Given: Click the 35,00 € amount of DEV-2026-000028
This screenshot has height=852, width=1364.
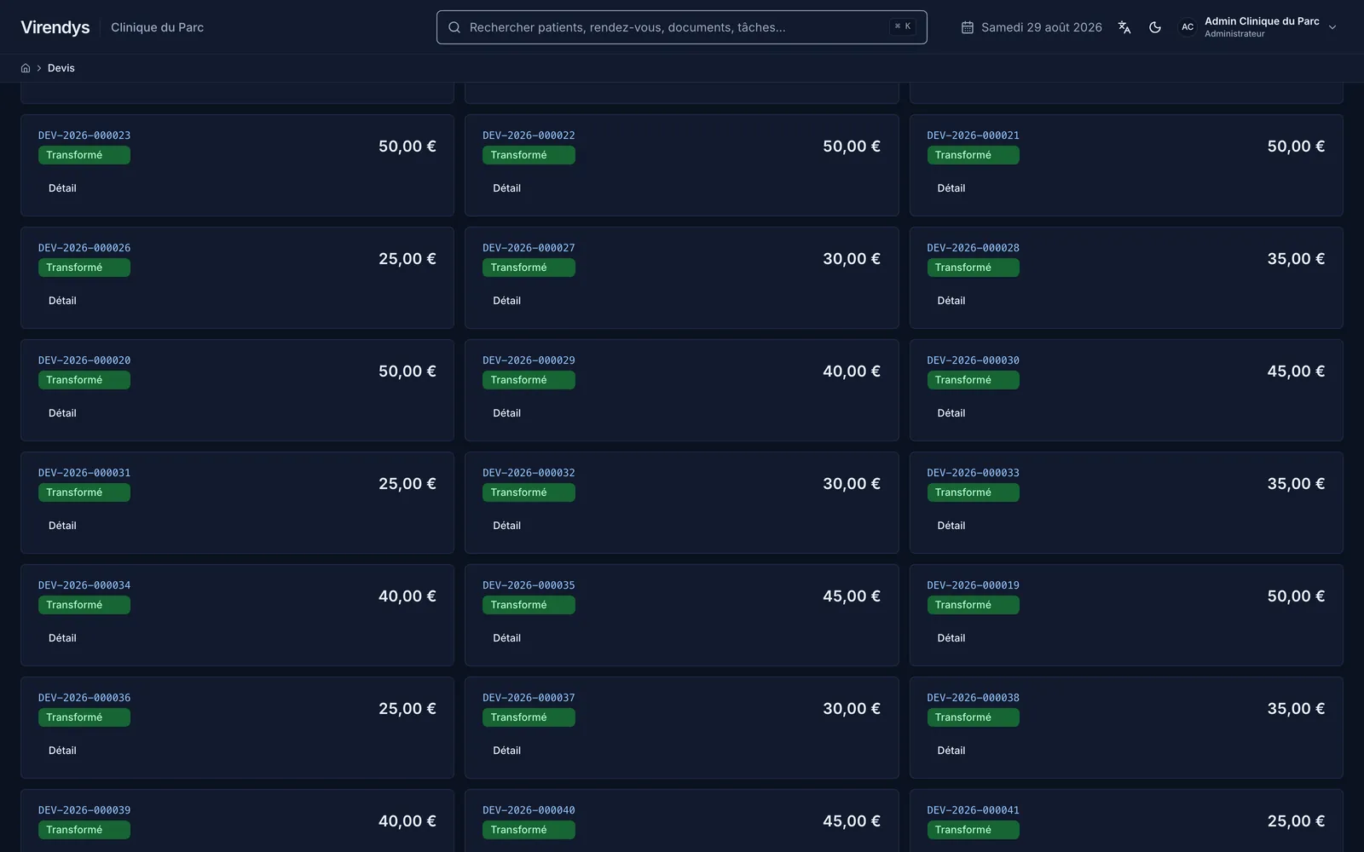Looking at the screenshot, I should tap(1296, 259).
